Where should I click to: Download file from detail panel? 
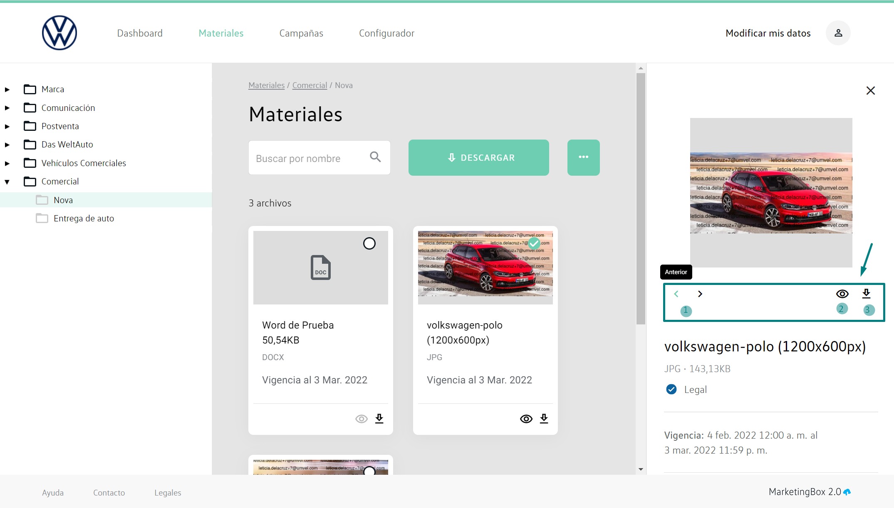coord(866,294)
